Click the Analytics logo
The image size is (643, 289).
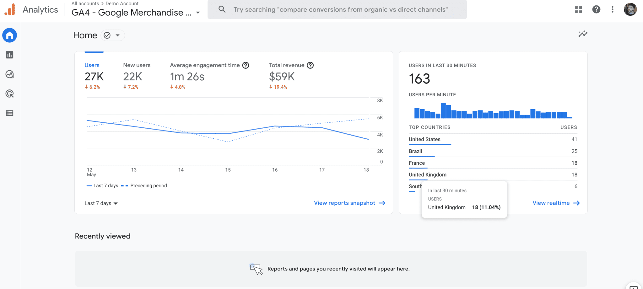point(10,9)
